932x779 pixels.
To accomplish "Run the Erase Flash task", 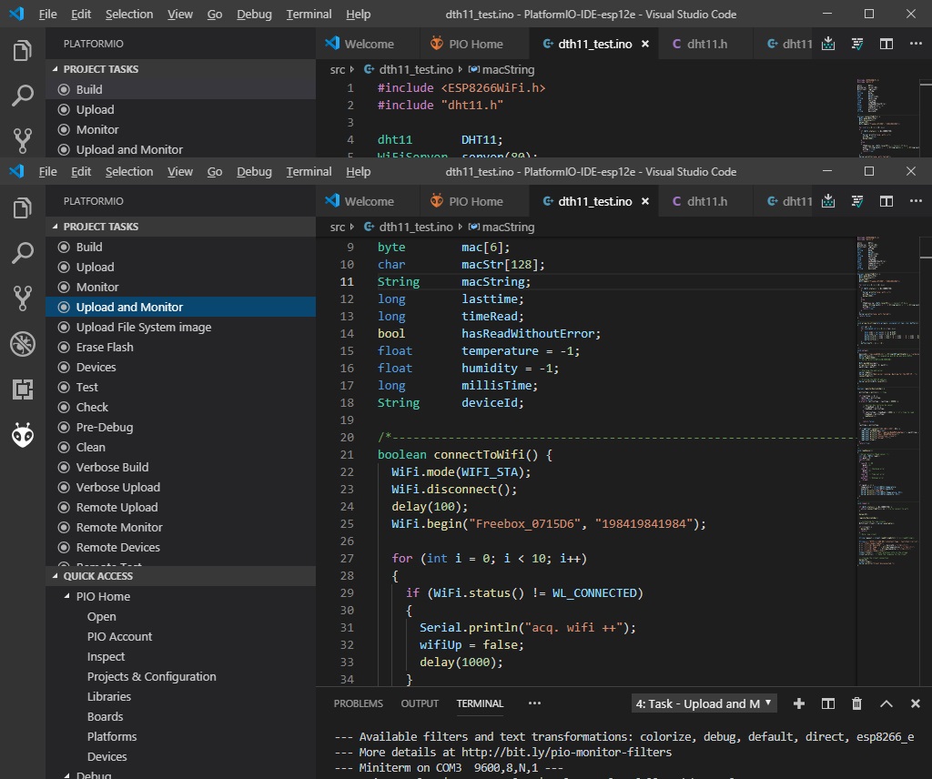I will (x=181, y=347).
